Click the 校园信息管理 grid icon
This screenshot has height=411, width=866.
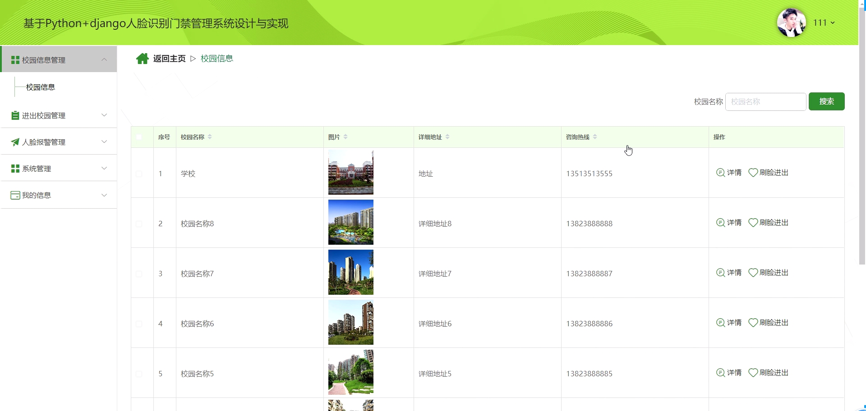point(15,60)
